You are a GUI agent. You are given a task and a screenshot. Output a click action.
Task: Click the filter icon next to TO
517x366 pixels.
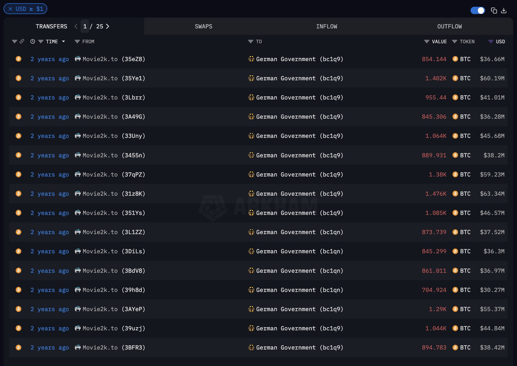[x=250, y=41]
